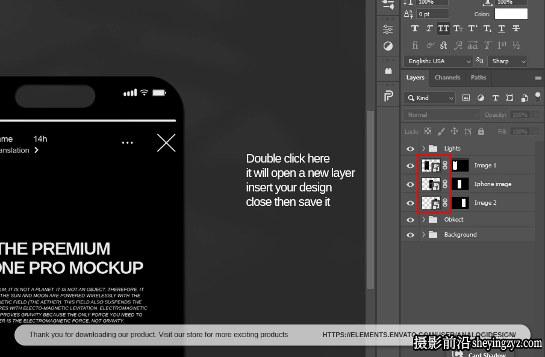
Task: Lock all layer attributes
Action: (481, 131)
